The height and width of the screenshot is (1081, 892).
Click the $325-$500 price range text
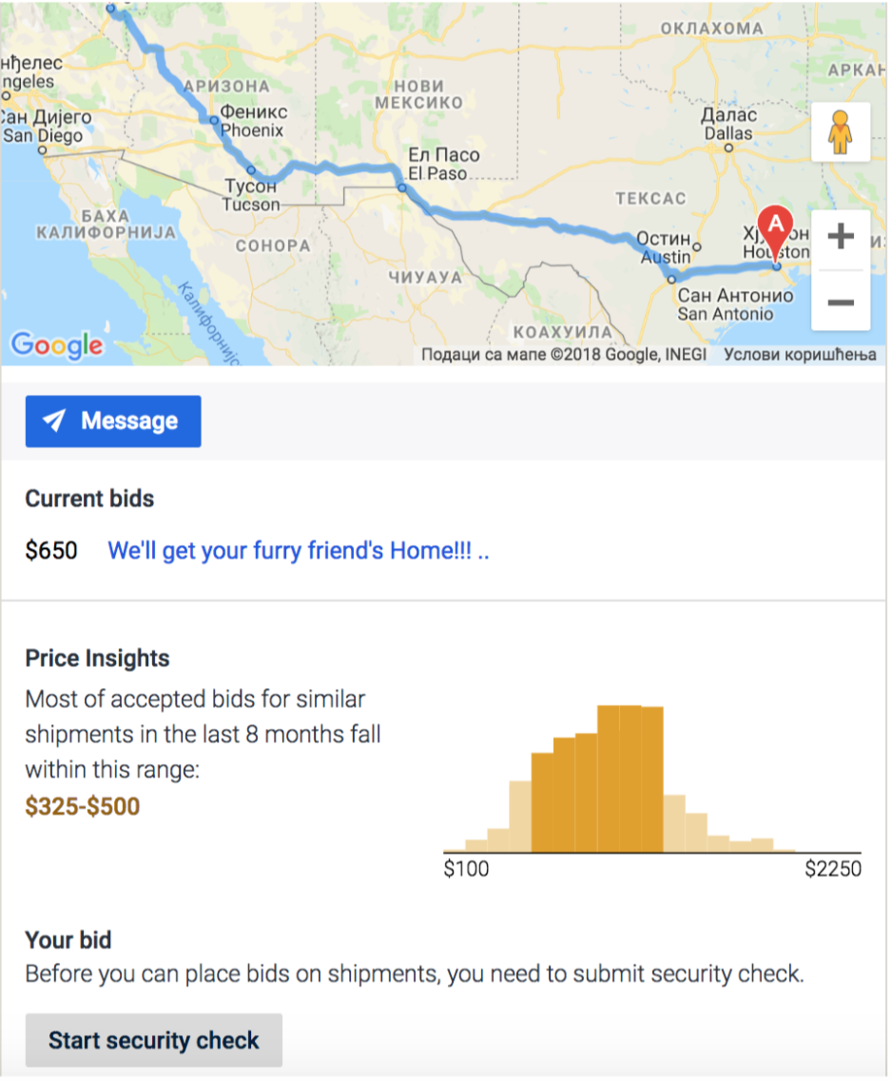tap(83, 808)
